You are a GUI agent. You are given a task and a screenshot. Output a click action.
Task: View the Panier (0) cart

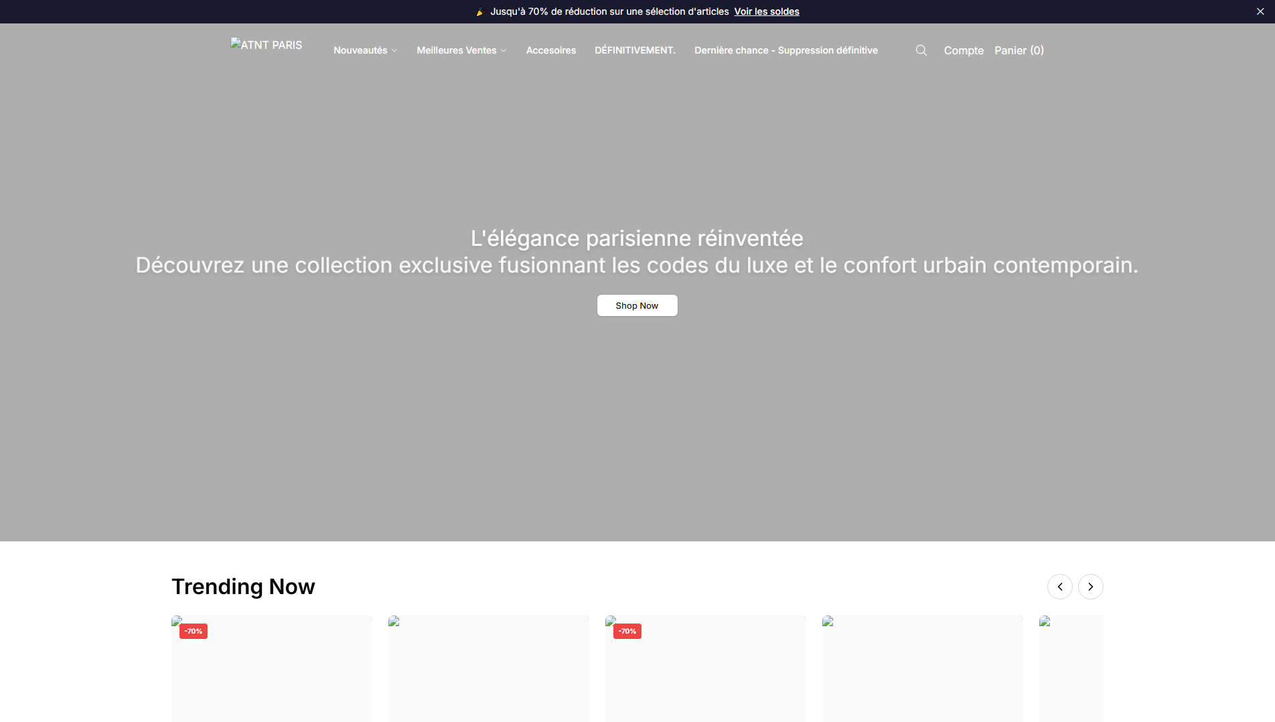(x=1019, y=50)
